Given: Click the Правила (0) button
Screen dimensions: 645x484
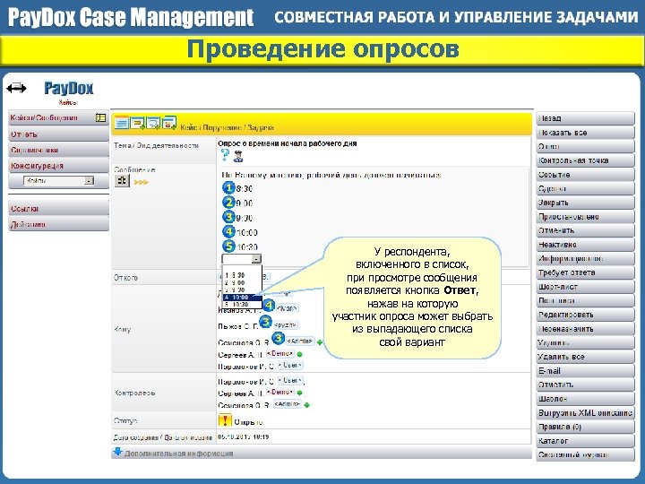Looking at the screenshot, I should point(585,427).
